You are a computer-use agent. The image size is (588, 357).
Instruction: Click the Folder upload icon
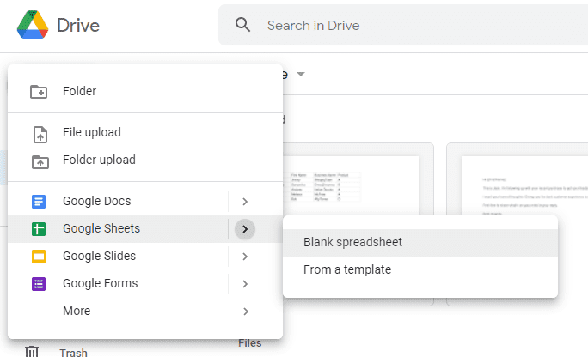click(x=40, y=161)
